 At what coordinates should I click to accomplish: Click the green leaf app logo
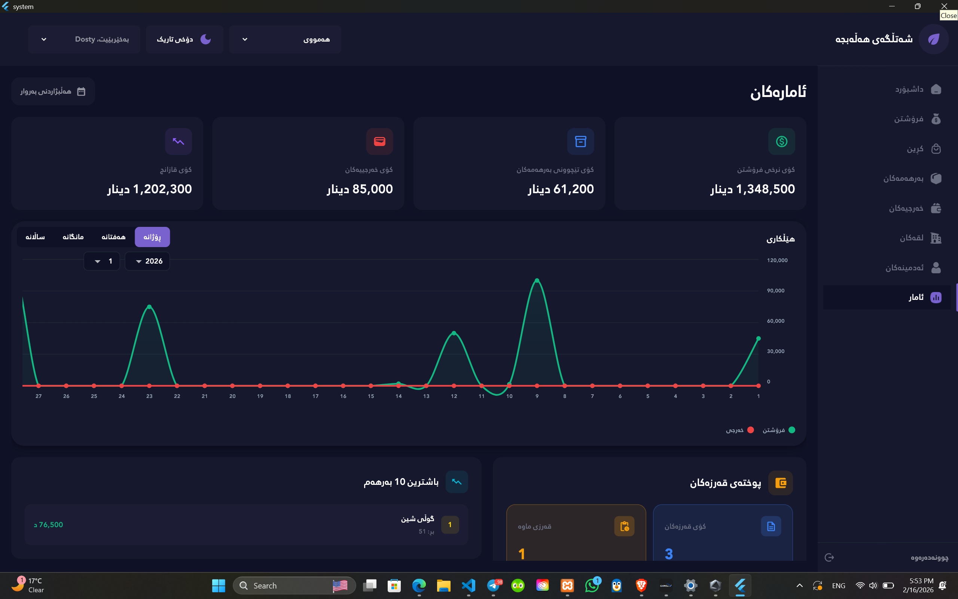933,39
